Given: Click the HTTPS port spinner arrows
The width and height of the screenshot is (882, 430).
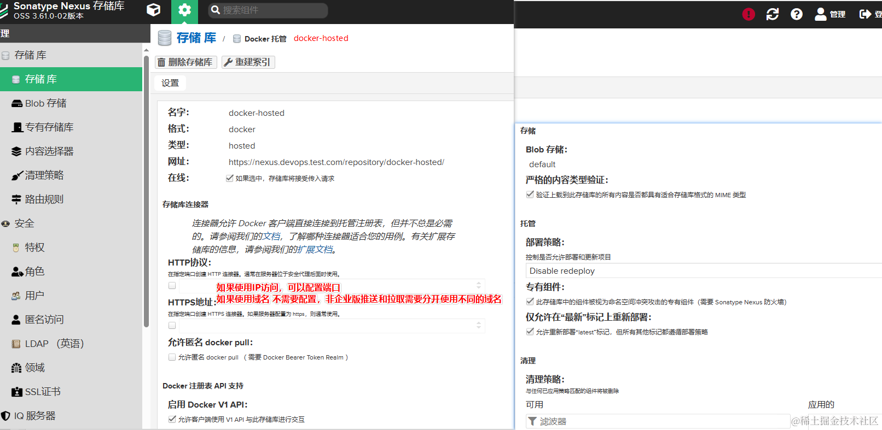Looking at the screenshot, I should click(479, 325).
